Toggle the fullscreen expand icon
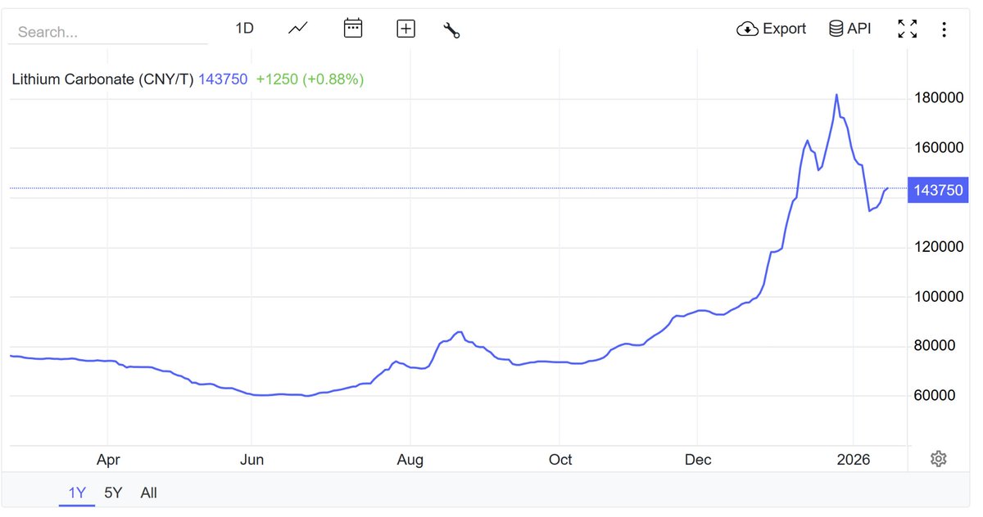 point(907,29)
